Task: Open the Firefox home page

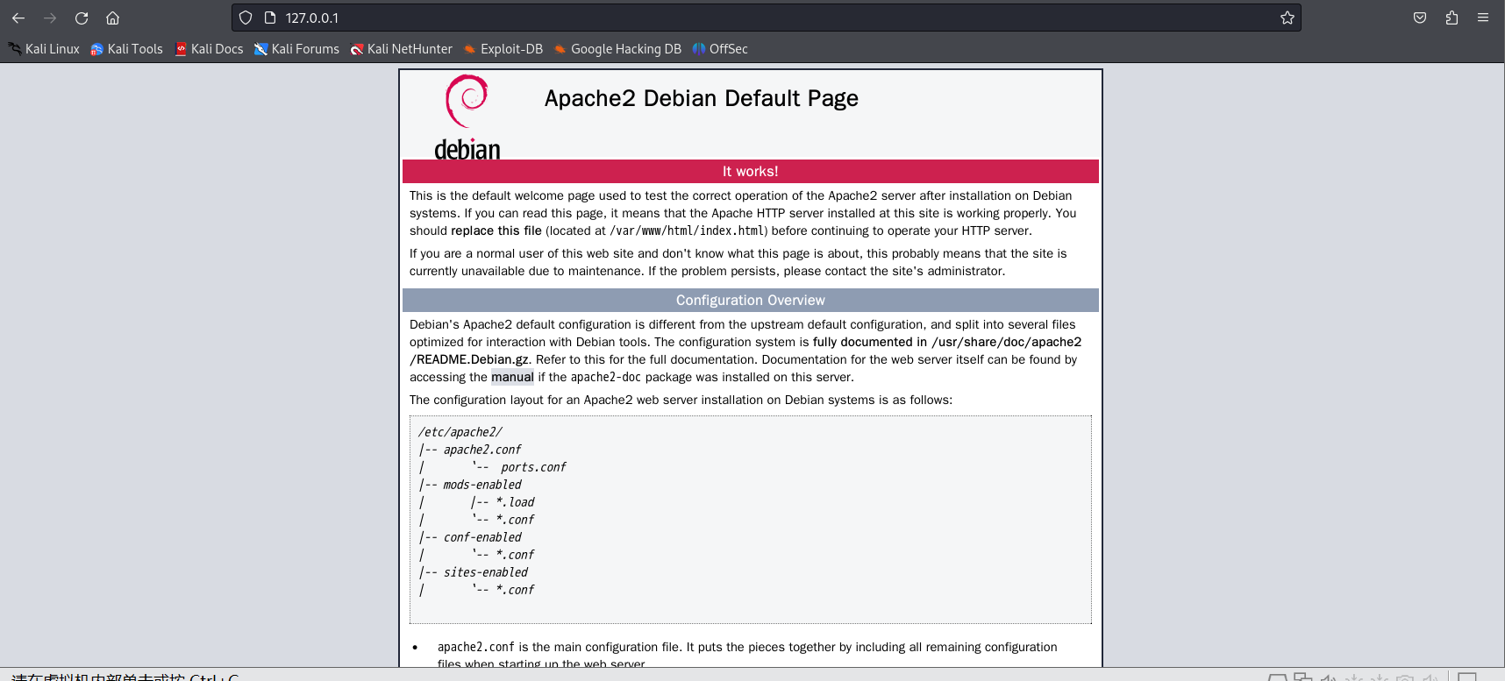Action: (x=112, y=18)
